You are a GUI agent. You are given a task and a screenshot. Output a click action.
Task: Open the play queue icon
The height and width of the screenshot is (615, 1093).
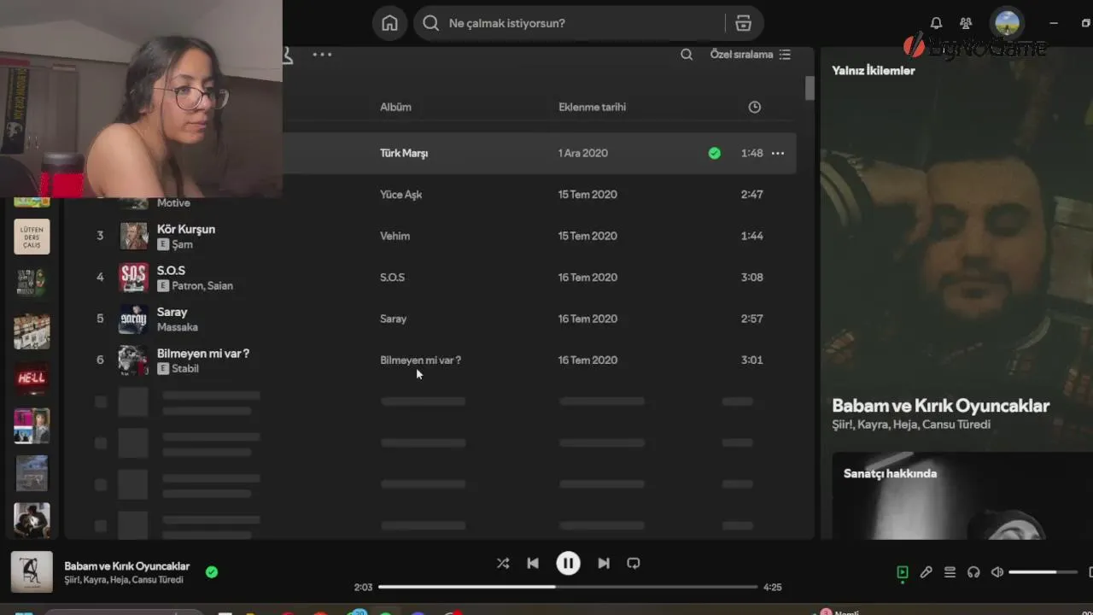pos(950,572)
